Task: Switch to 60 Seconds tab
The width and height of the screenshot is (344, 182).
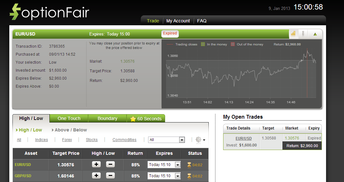Action: (146, 118)
